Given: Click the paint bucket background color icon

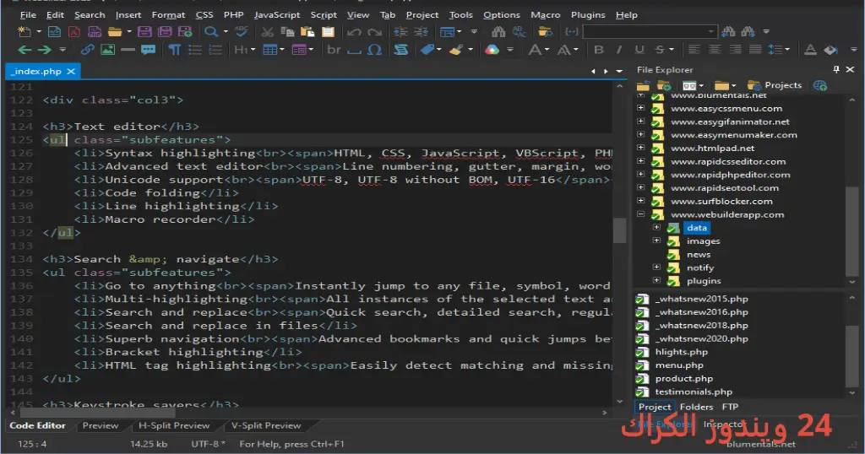Looking at the screenshot, I should (x=830, y=50).
